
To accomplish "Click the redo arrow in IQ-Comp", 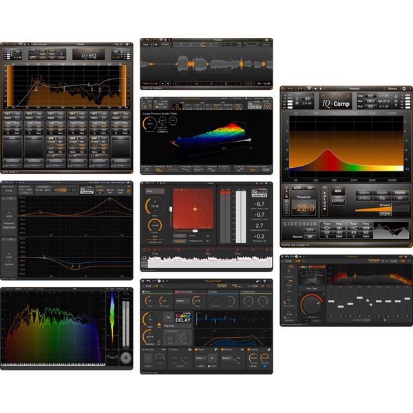I will coord(299,89).
